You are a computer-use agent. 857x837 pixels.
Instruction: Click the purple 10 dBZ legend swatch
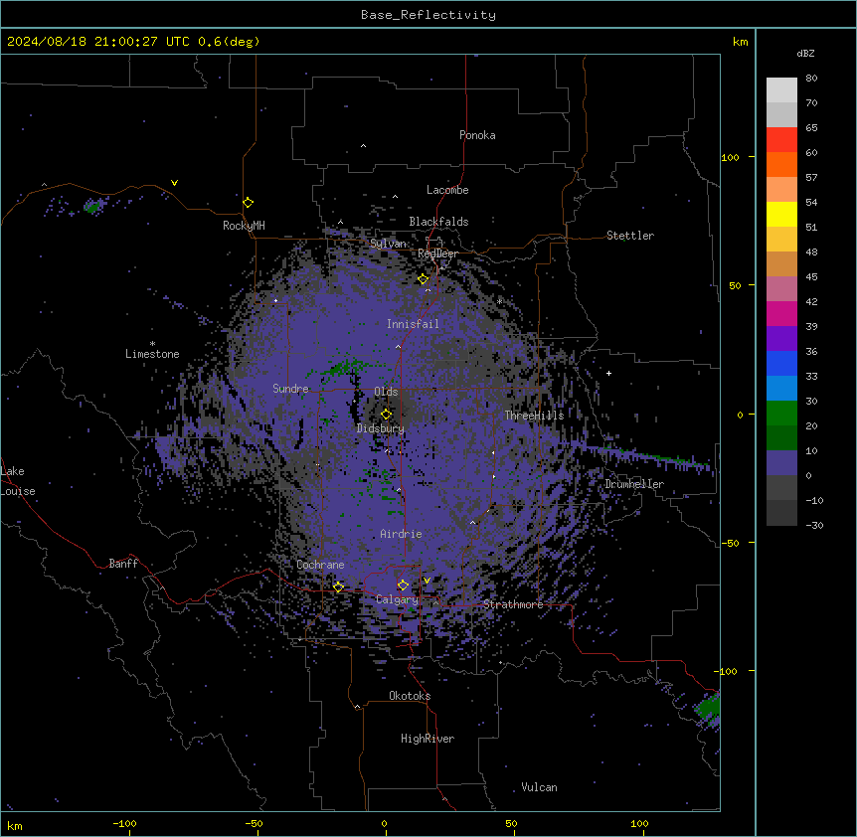tap(781, 463)
